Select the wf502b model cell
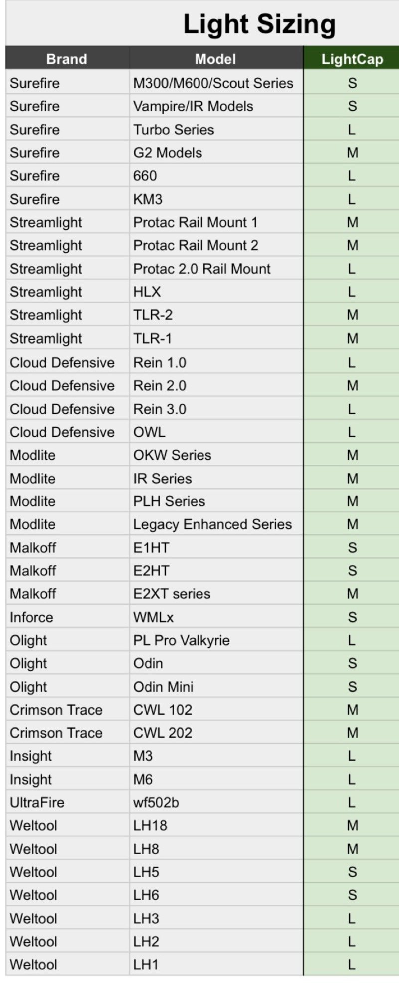This screenshot has height=985, width=399. pos(156,802)
